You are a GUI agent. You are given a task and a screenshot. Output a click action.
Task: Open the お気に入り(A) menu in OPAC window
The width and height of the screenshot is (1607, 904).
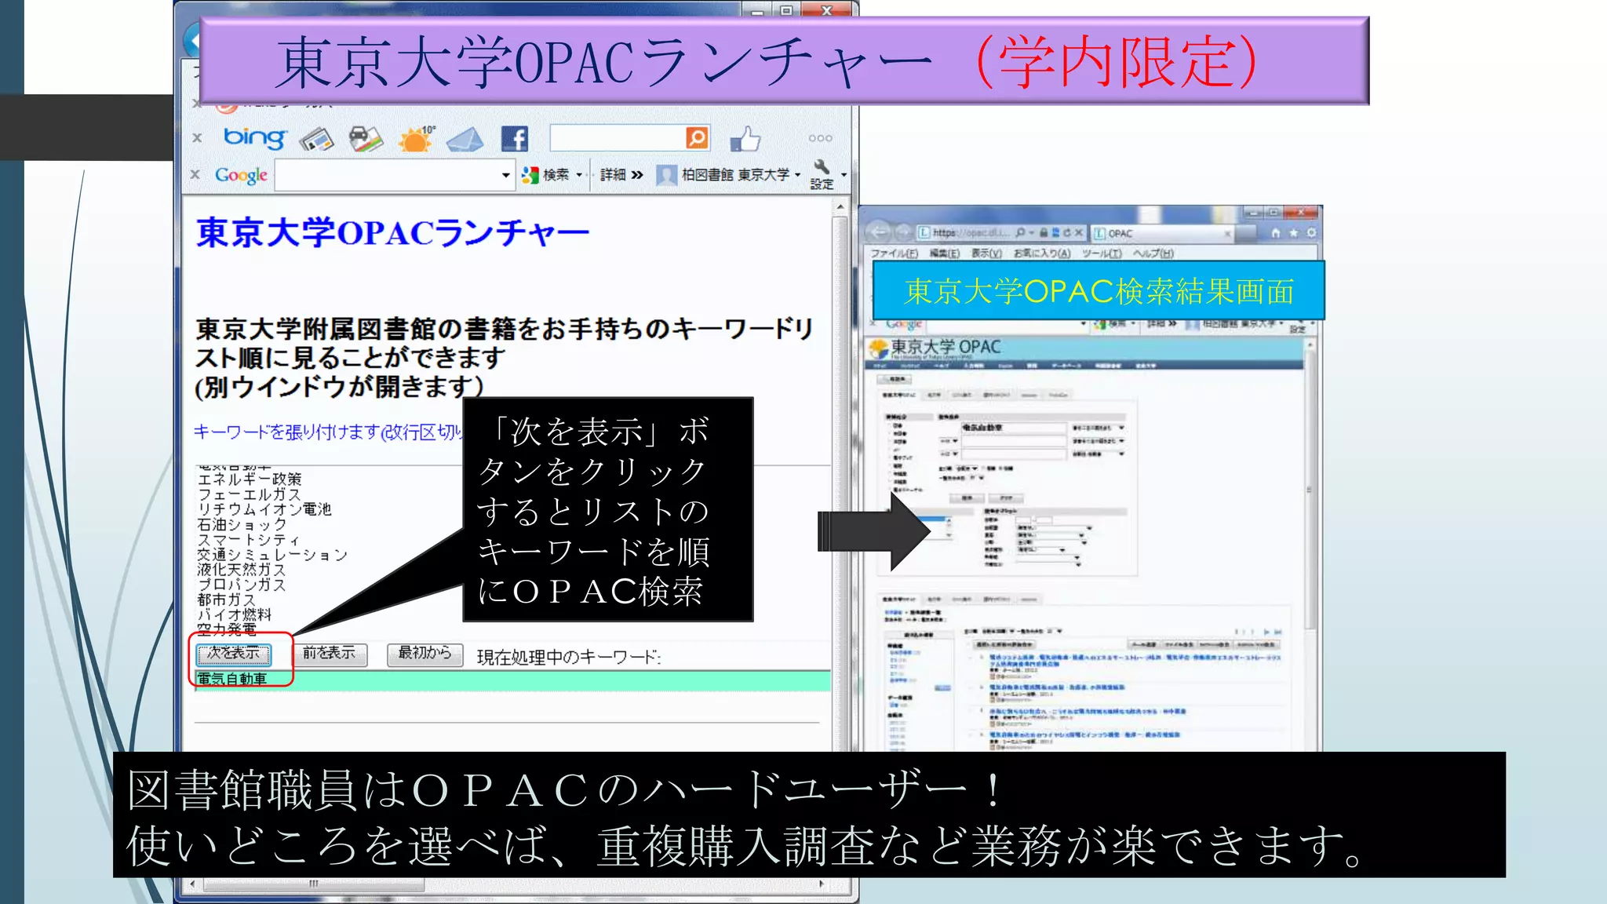pos(1041,253)
